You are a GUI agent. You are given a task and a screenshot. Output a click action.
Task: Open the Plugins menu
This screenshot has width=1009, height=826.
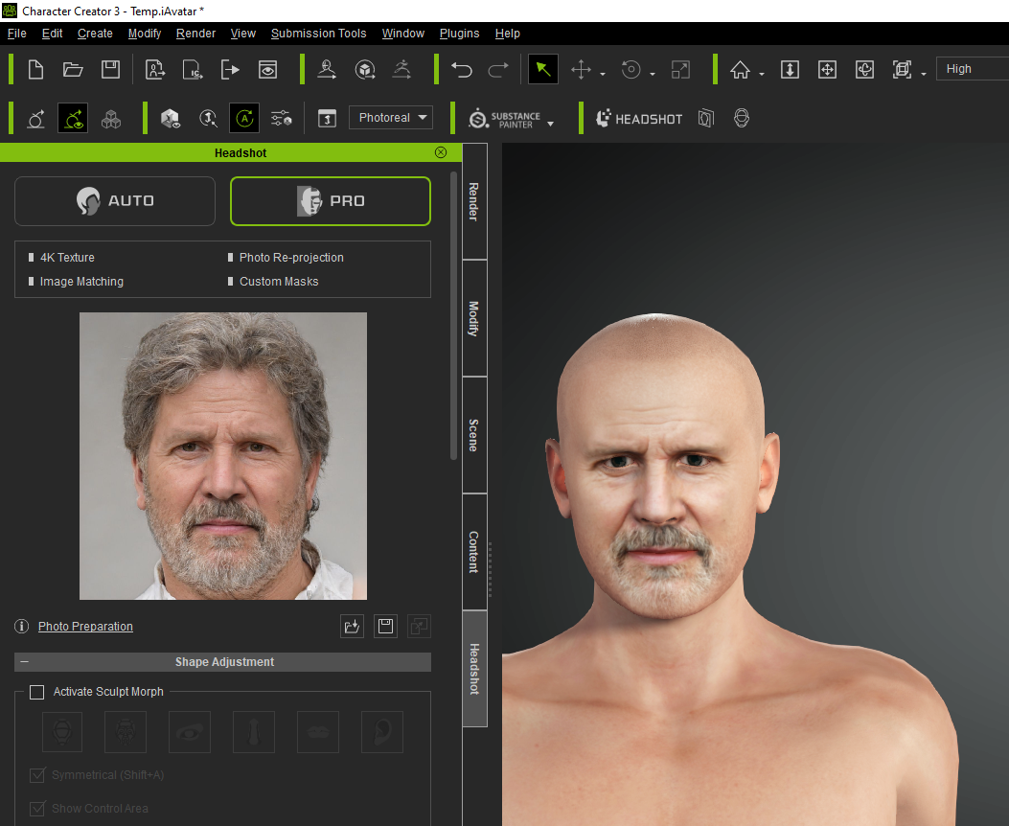tap(459, 34)
